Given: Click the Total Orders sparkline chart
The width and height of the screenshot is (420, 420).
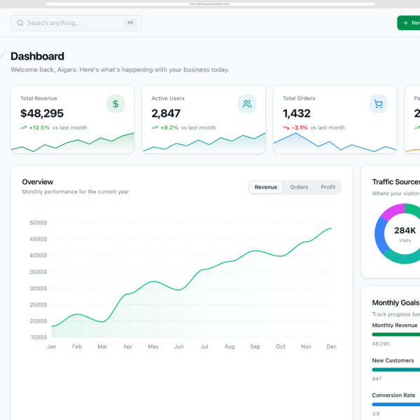Looking at the screenshot, I should (335, 143).
